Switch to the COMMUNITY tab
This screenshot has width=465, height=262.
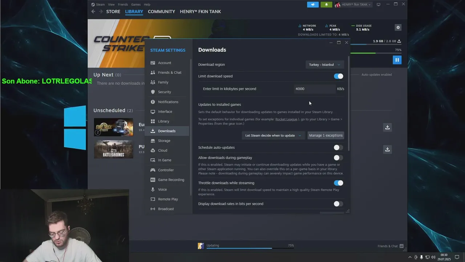pyautogui.click(x=161, y=12)
